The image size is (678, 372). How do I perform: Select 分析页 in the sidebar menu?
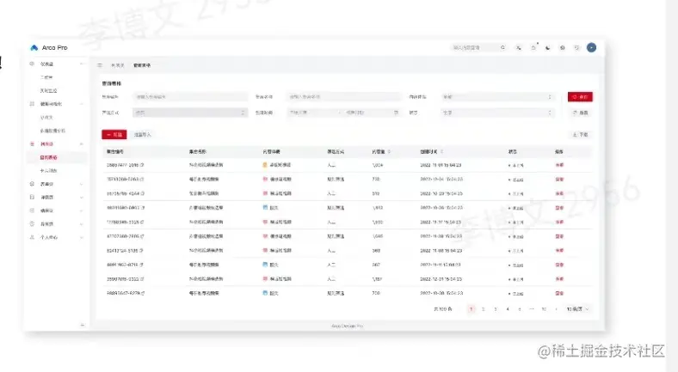pos(46,118)
